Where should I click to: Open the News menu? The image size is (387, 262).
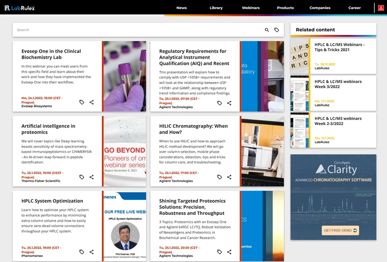point(182,8)
